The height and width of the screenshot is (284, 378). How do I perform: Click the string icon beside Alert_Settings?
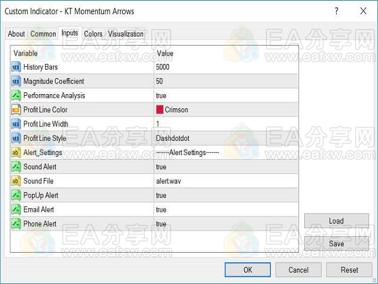[16, 153]
